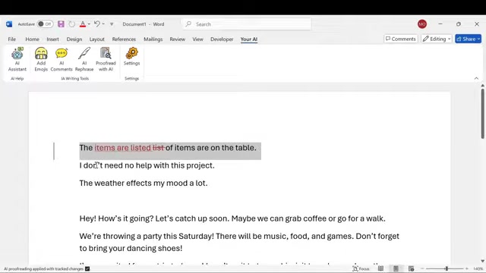The width and height of the screenshot is (486, 273).
Task: Select Web Layout view icon
Action: 411,268
